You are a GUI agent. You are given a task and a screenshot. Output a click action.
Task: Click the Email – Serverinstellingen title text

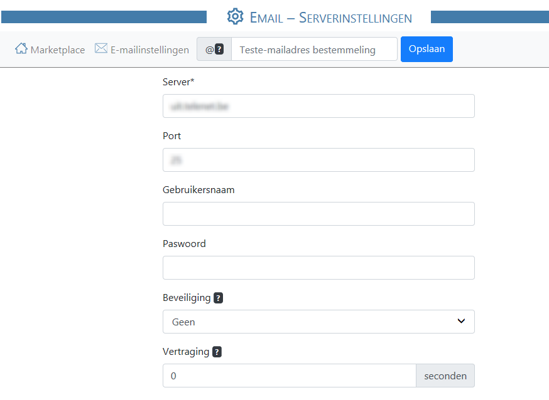(x=330, y=17)
